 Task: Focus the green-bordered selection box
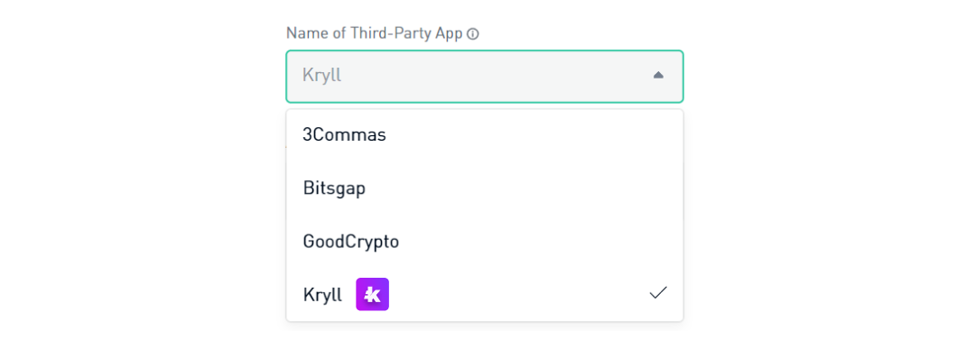coord(485,77)
